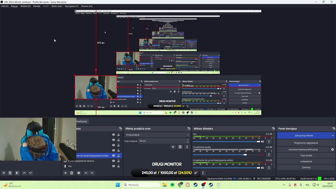
Task: Toggle visibility of przechwytywania wideo source
Action: click(x=113, y=156)
